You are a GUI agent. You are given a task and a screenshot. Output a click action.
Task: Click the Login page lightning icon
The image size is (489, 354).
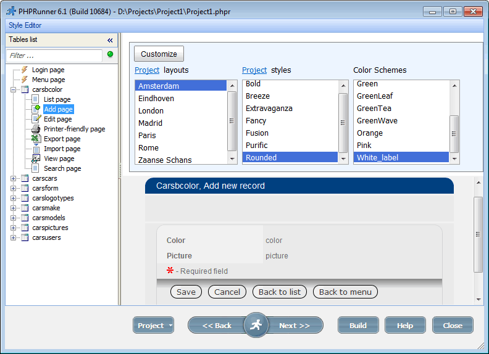[25, 70]
